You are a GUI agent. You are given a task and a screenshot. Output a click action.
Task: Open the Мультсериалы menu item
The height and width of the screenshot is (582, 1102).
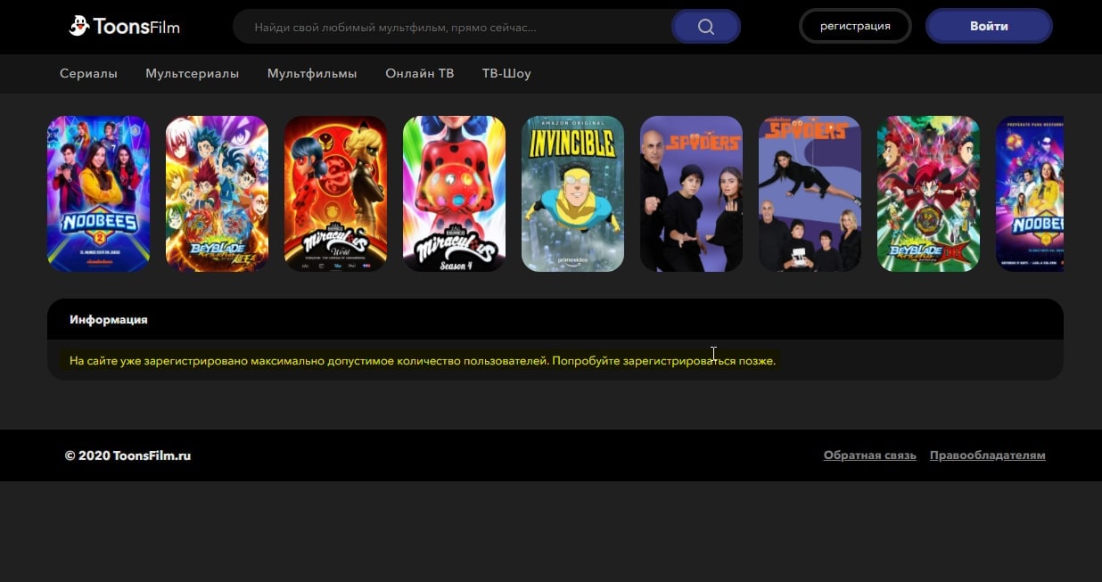click(x=193, y=73)
